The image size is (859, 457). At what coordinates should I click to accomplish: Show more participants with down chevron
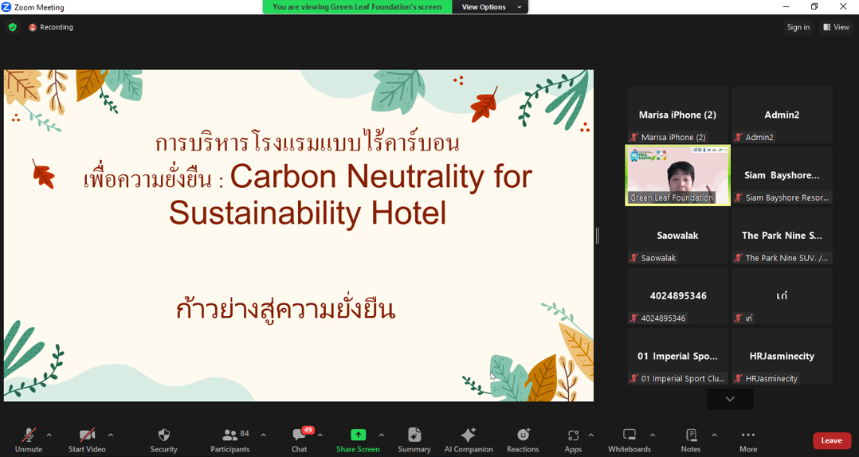[x=729, y=399]
